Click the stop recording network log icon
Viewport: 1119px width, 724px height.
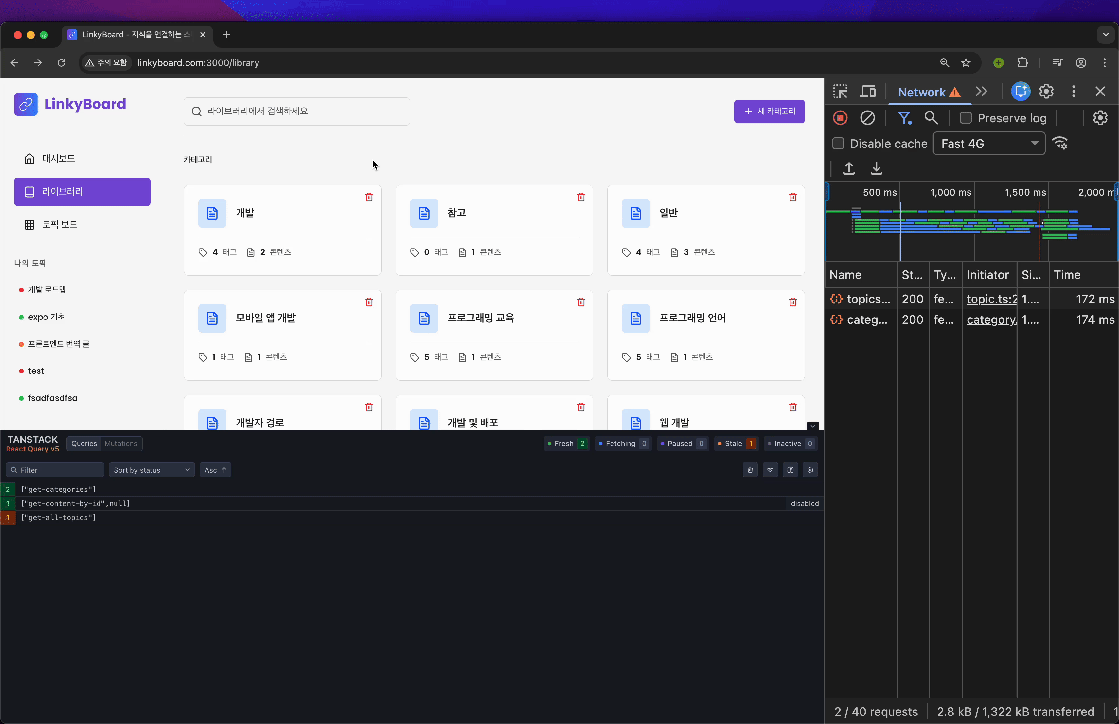click(840, 118)
